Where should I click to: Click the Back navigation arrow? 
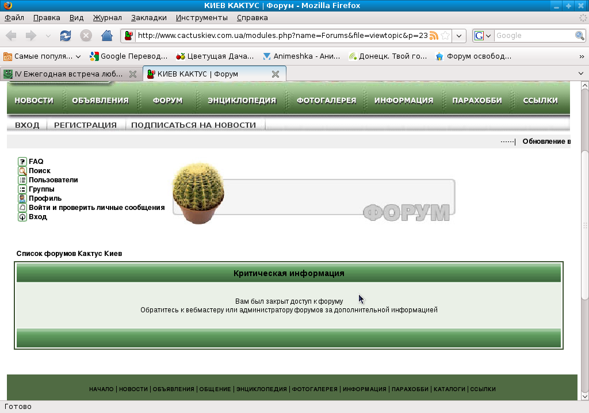(12, 36)
